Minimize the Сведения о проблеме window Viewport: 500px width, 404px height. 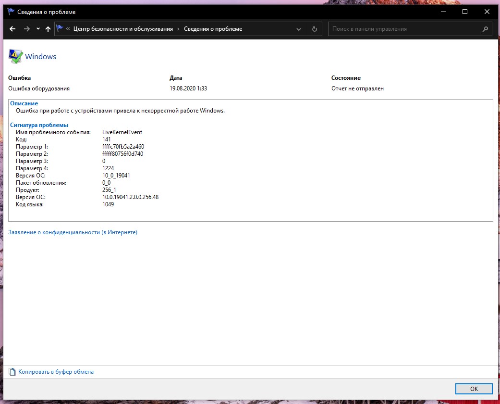pyautogui.click(x=443, y=12)
